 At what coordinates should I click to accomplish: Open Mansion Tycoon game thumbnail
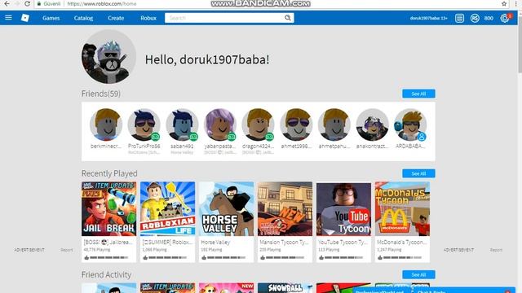point(285,208)
